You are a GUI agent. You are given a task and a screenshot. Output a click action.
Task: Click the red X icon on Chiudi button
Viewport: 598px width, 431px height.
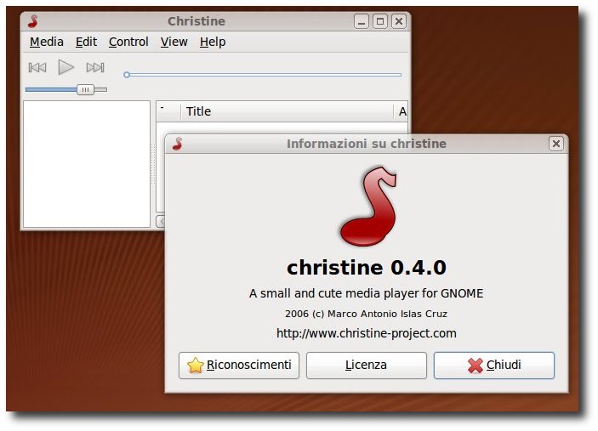point(476,366)
